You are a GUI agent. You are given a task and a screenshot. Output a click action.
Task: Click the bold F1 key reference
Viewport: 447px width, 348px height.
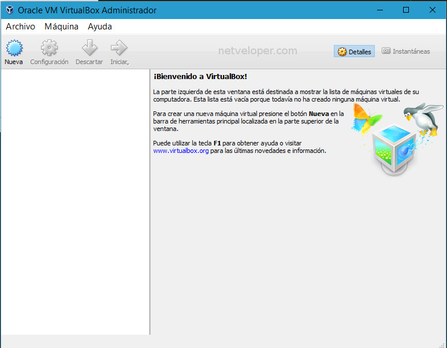click(x=217, y=143)
